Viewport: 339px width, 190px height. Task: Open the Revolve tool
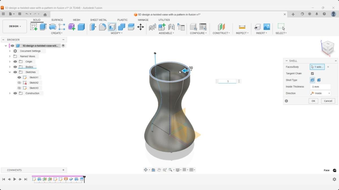(x=53, y=26)
